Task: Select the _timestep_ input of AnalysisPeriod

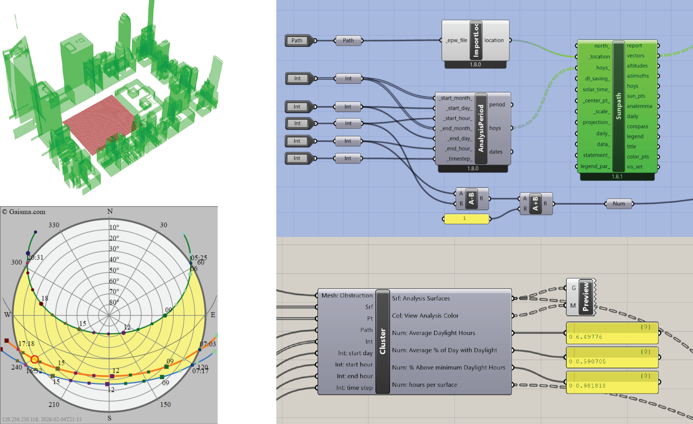Action: (x=459, y=158)
